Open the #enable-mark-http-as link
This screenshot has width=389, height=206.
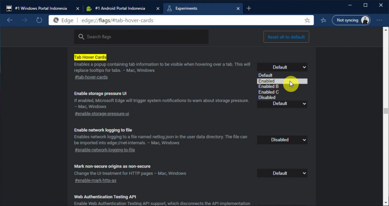(95, 180)
